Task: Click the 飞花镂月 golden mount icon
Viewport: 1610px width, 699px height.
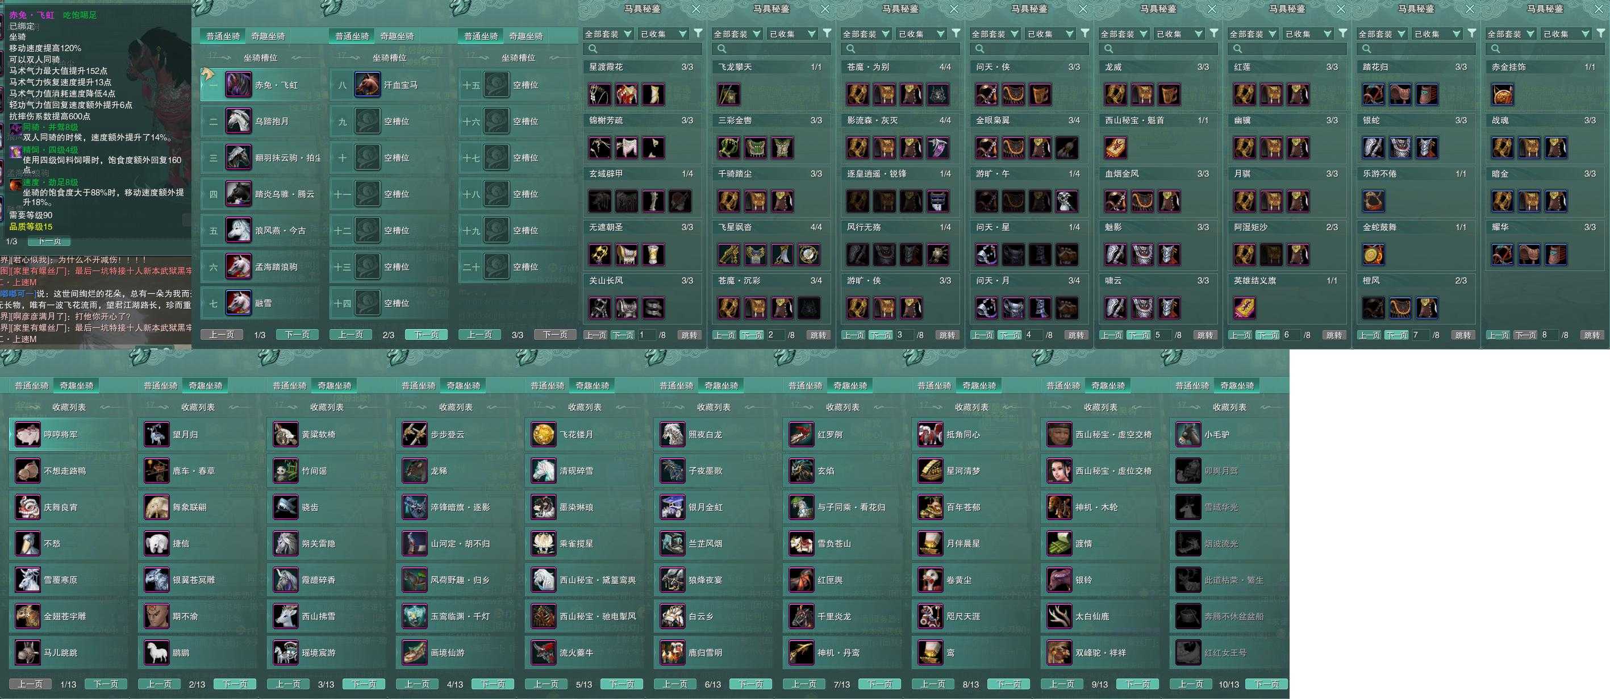Action: click(544, 435)
